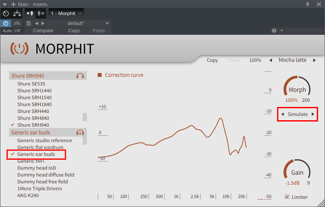
Task: Click the Generic ear buds target header
Action: 48,133
